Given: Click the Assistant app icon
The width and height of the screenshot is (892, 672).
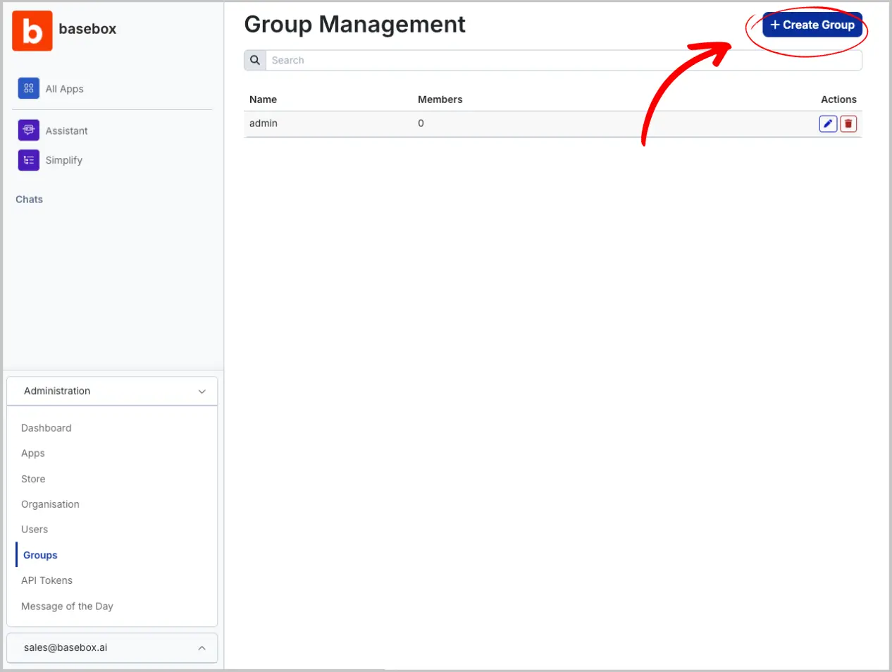Looking at the screenshot, I should coord(29,130).
